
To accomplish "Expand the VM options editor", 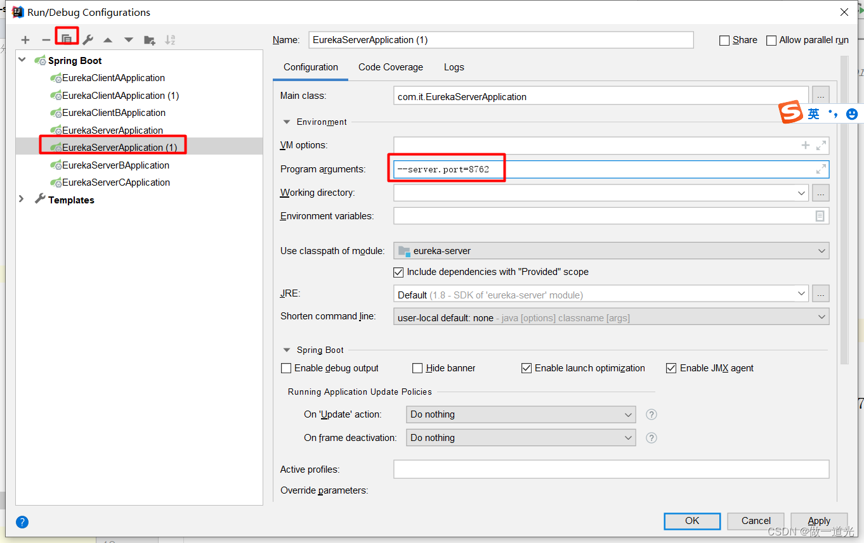I will click(821, 145).
